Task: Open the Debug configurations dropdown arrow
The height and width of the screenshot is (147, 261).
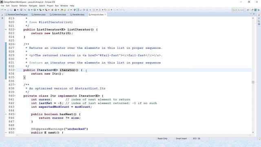Action: click(x=32, y=10)
